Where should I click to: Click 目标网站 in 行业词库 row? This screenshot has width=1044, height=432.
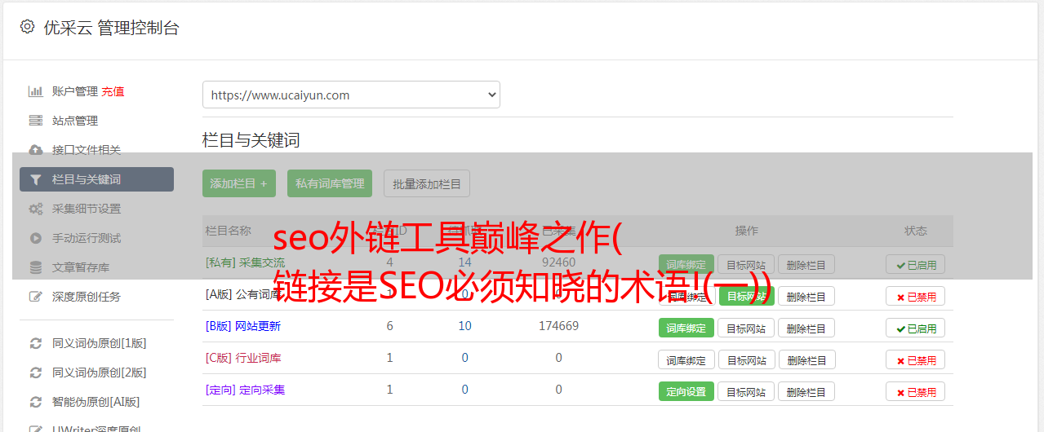tap(746, 360)
